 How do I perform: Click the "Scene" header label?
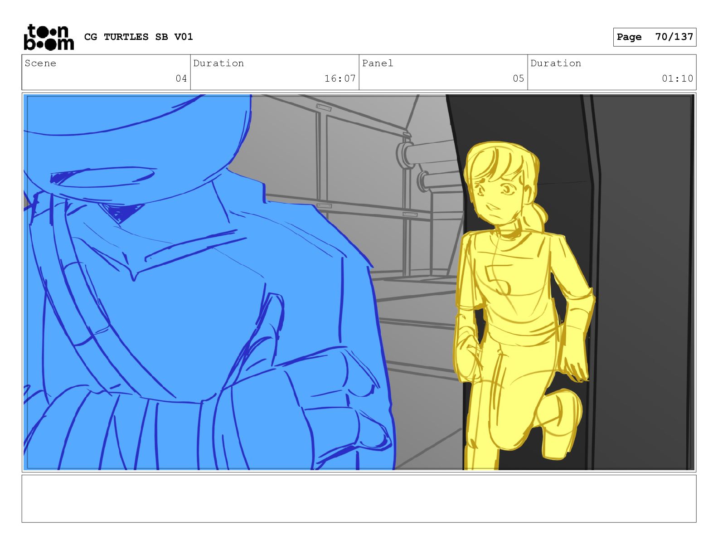(40, 63)
